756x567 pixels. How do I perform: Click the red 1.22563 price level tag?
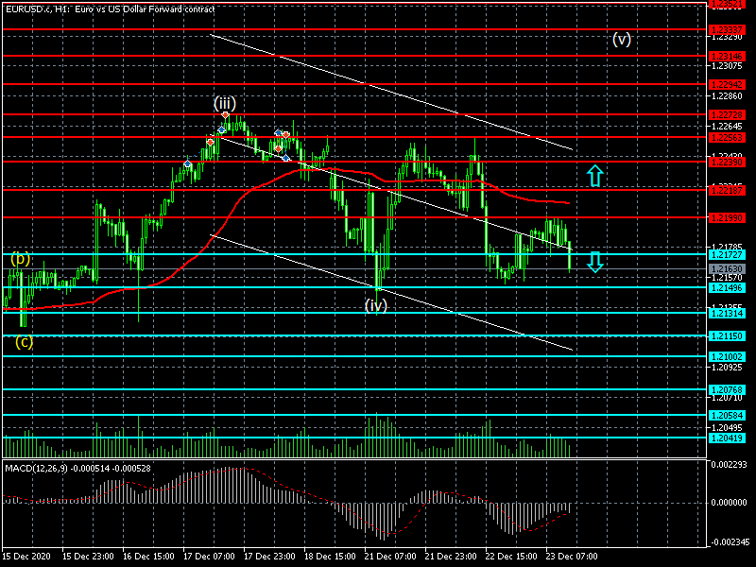tap(727, 137)
